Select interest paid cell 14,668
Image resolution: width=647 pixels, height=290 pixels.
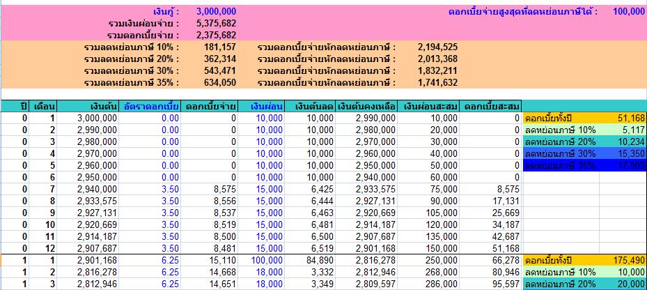click(x=209, y=273)
